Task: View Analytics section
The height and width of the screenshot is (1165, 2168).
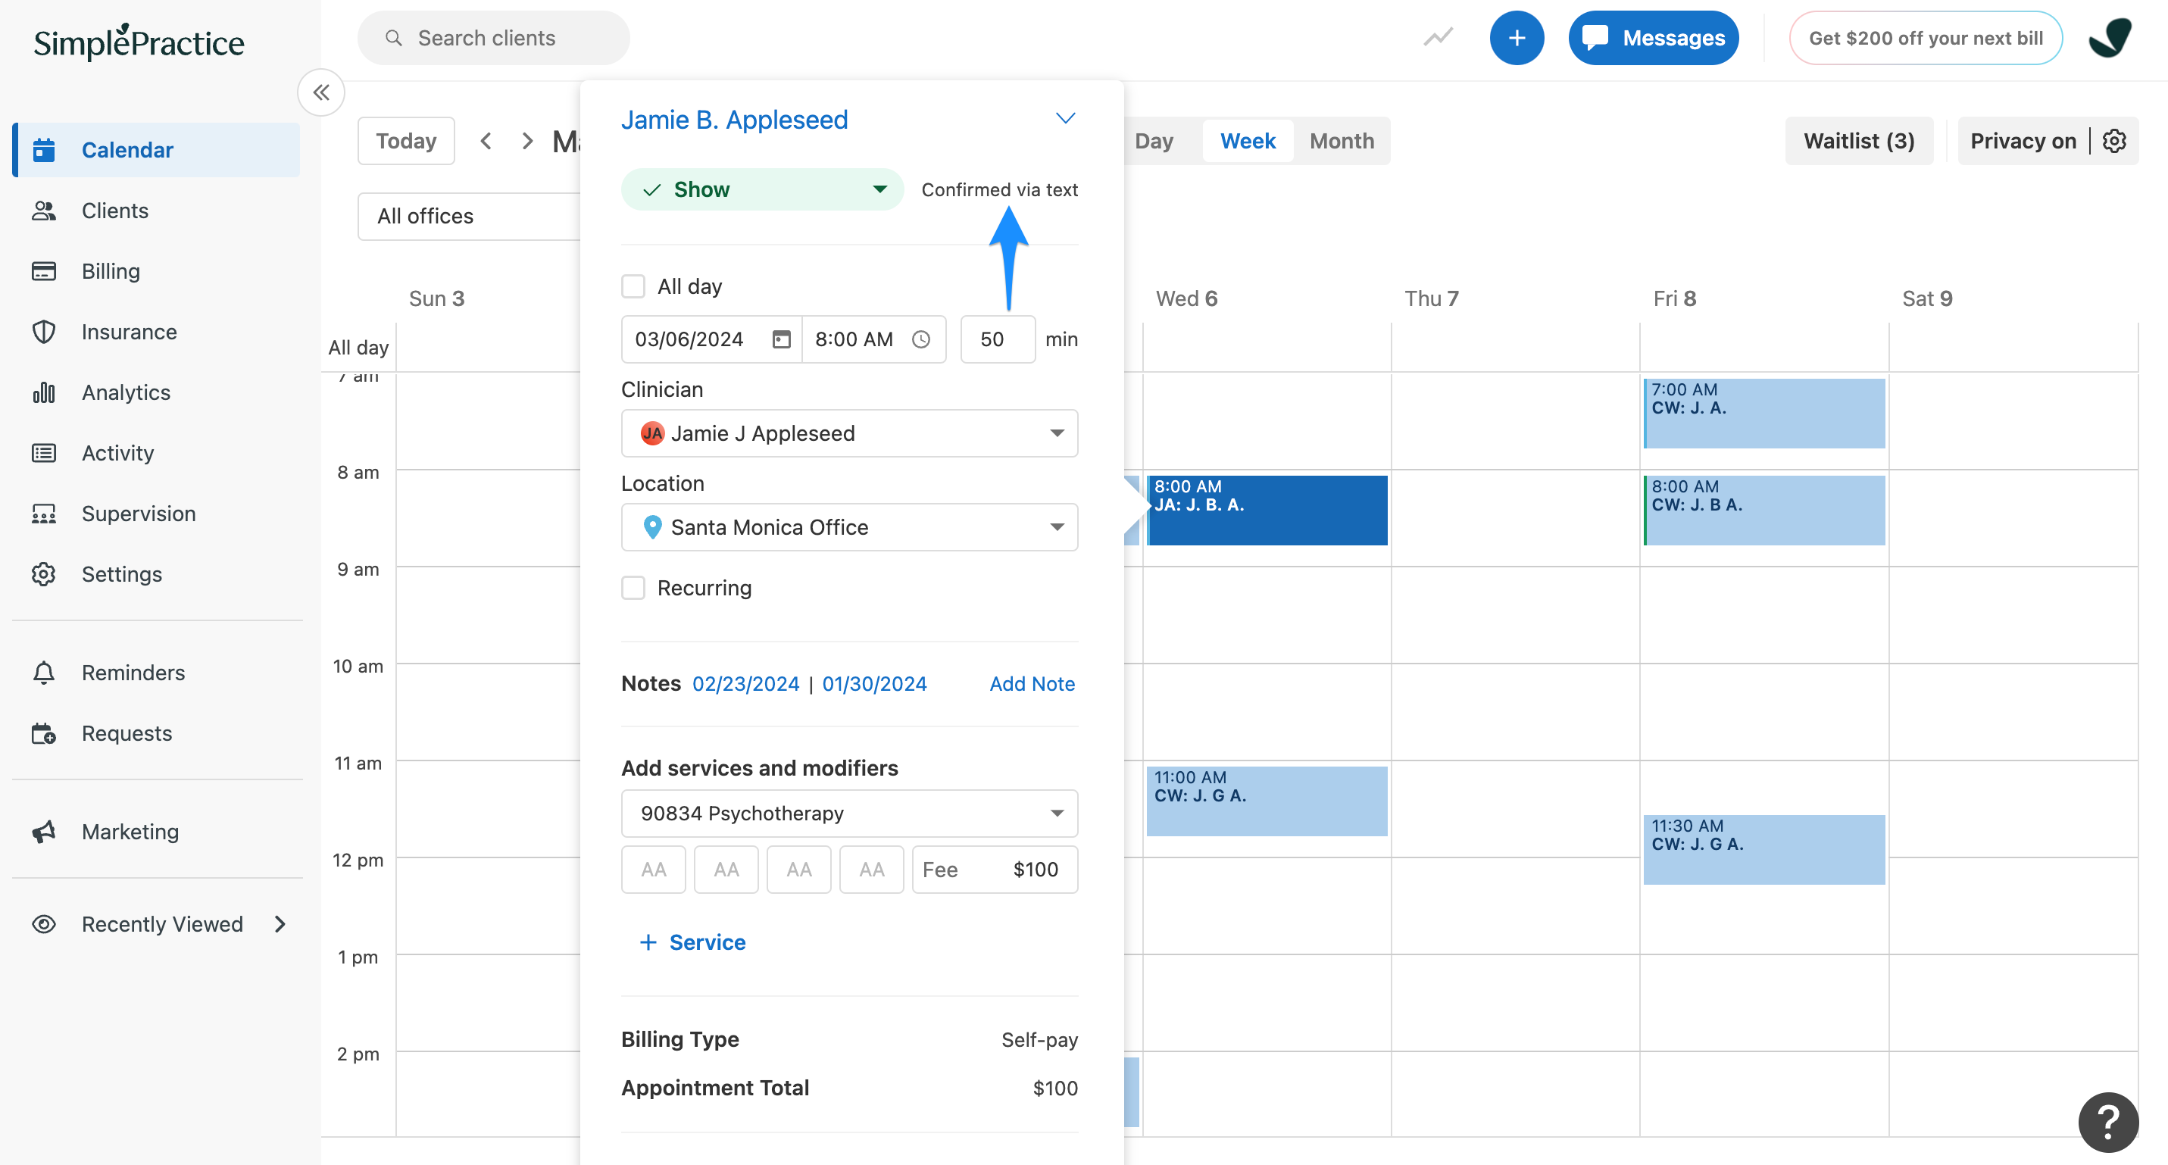Action: click(125, 390)
